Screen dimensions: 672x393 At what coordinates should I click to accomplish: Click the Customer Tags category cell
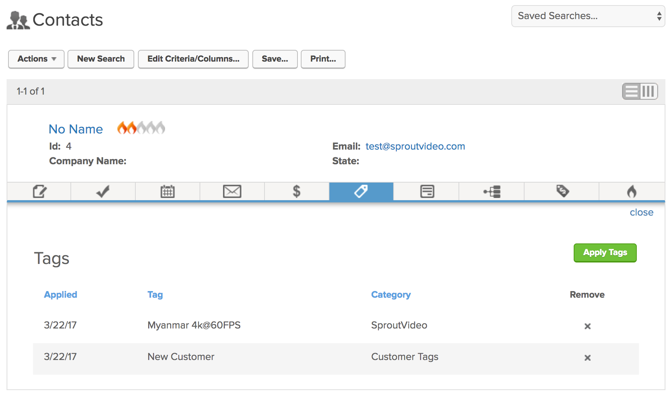click(405, 357)
